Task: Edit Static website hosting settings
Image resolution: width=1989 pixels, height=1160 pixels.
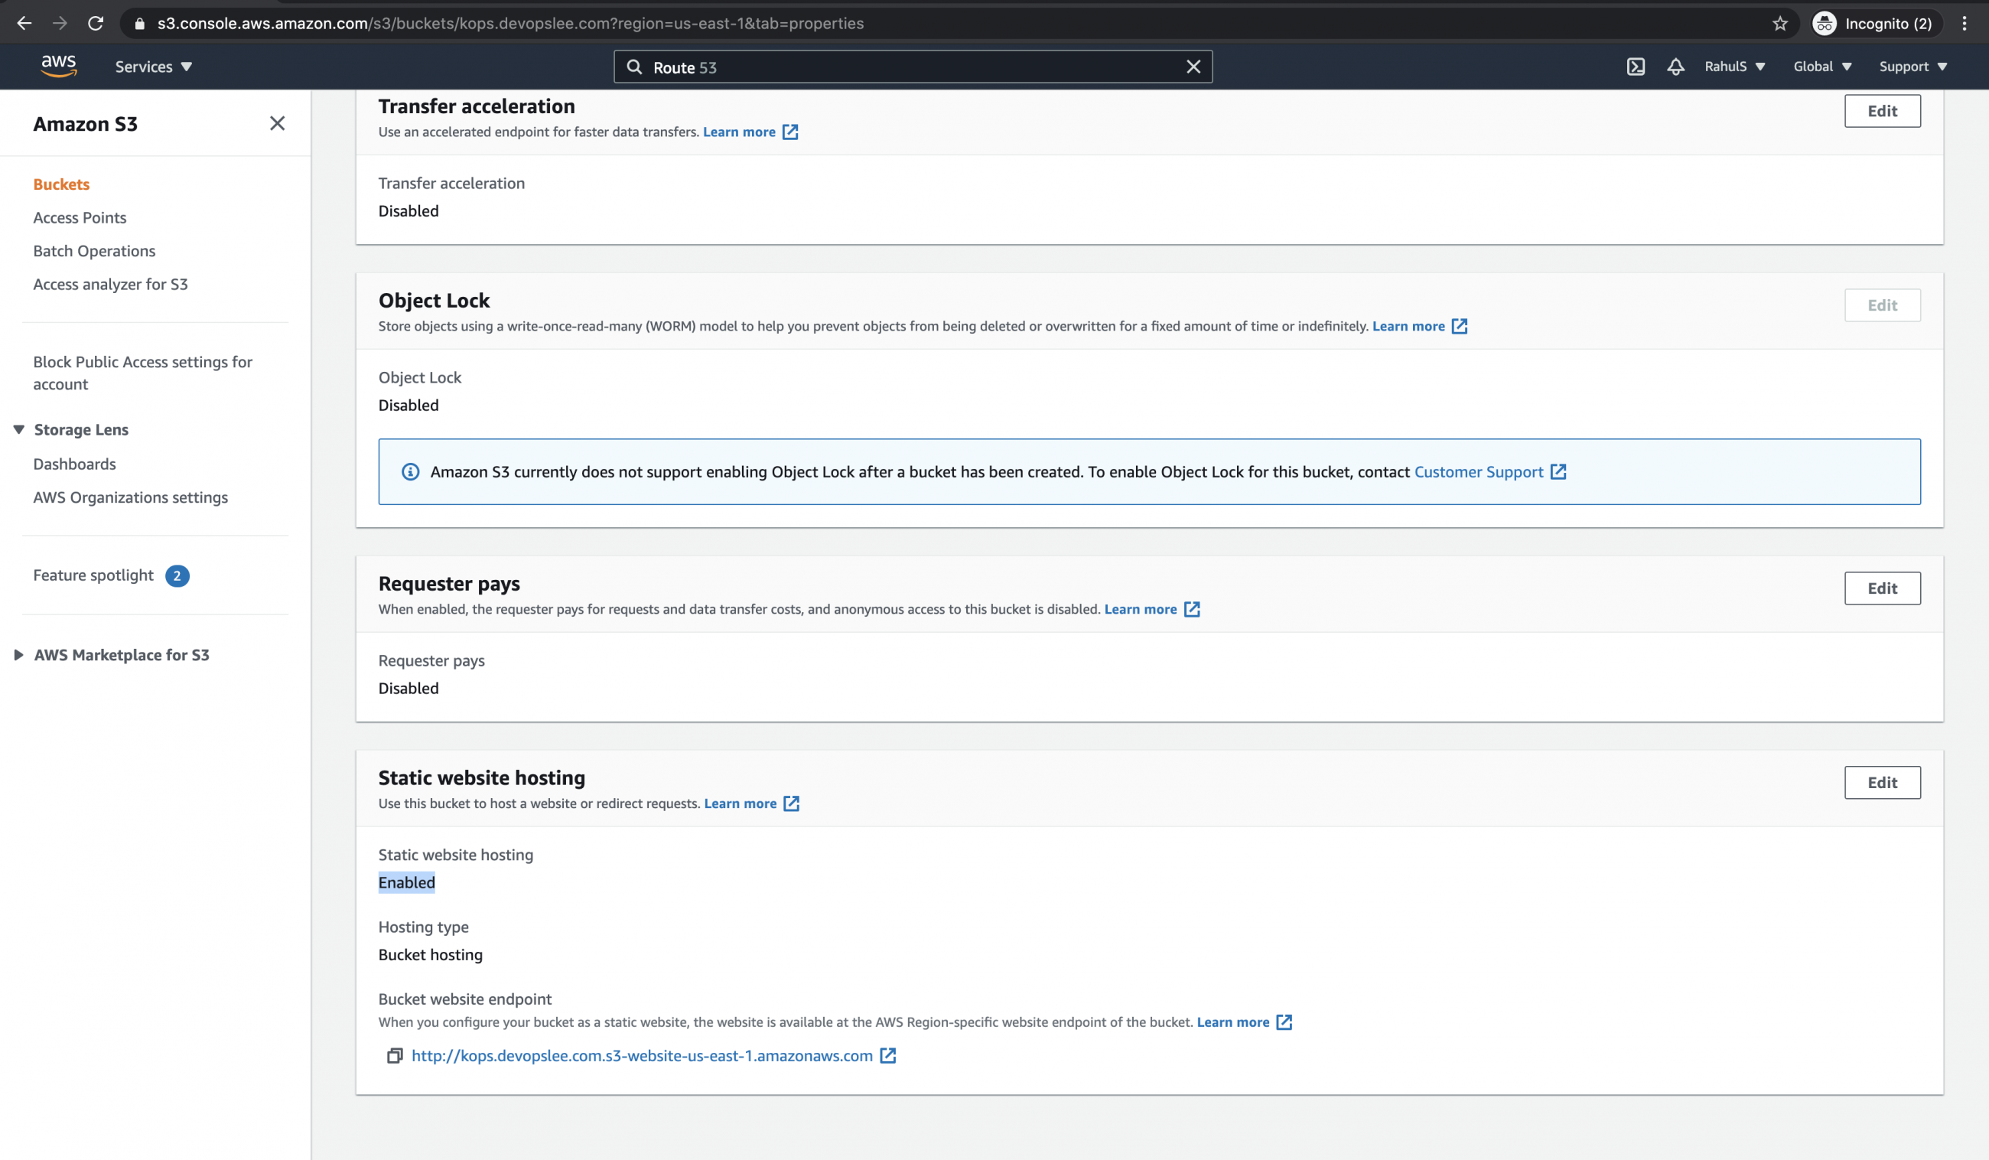Action: (x=1882, y=783)
